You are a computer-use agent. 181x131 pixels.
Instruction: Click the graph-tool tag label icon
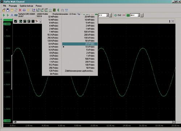click(37, 21)
